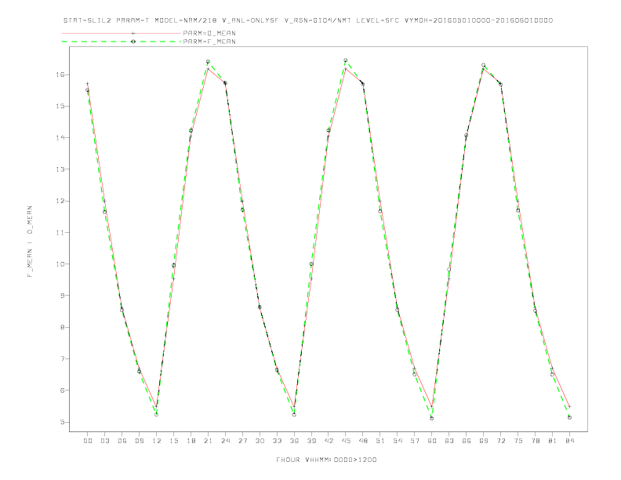Select the F_MEAN circle marker at hour 69 peak
The height and width of the screenshot is (480, 621).
[x=483, y=65]
